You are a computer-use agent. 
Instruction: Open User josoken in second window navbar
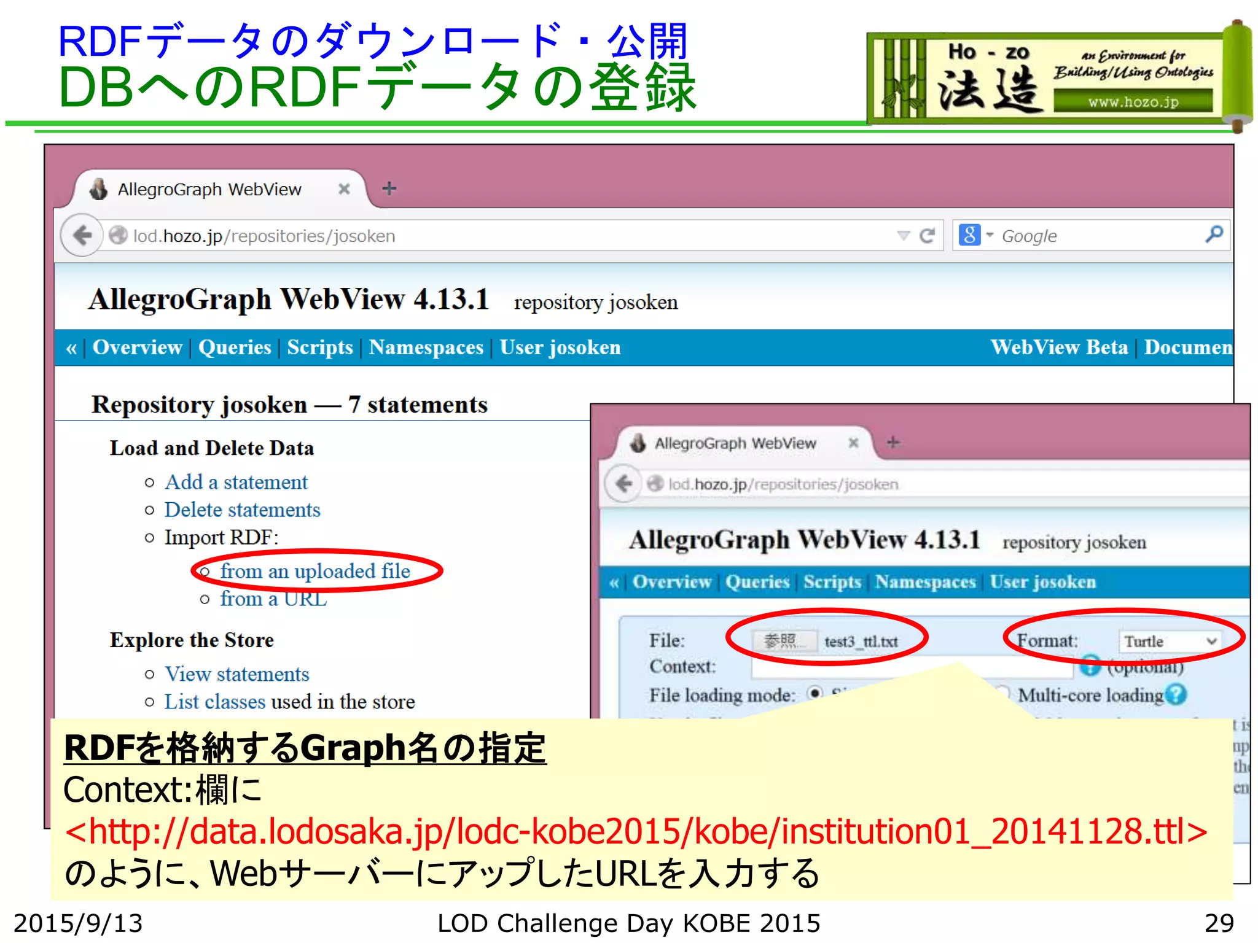point(1043,581)
